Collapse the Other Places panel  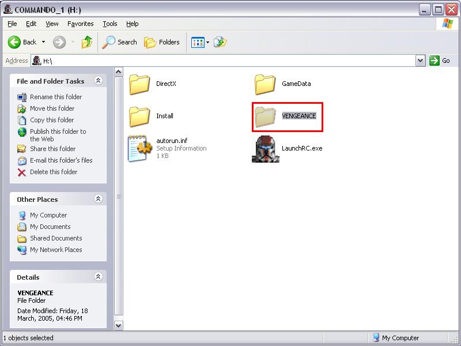click(98, 199)
